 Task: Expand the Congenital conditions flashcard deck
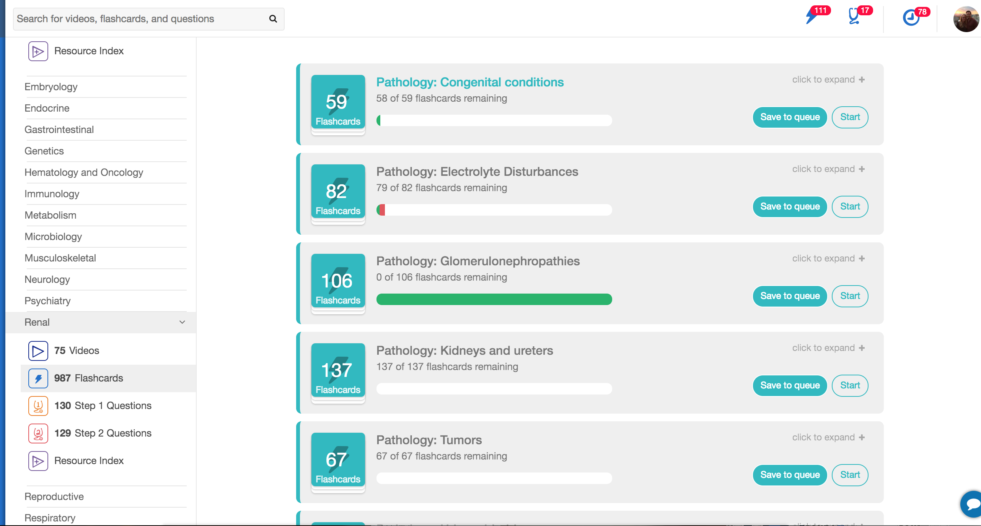[828, 80]
